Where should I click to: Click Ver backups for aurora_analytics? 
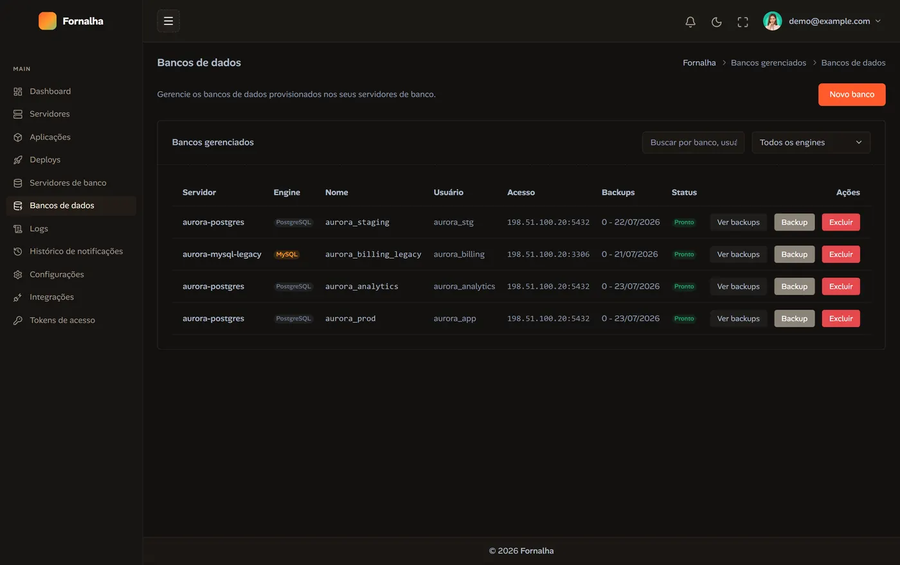738,286
